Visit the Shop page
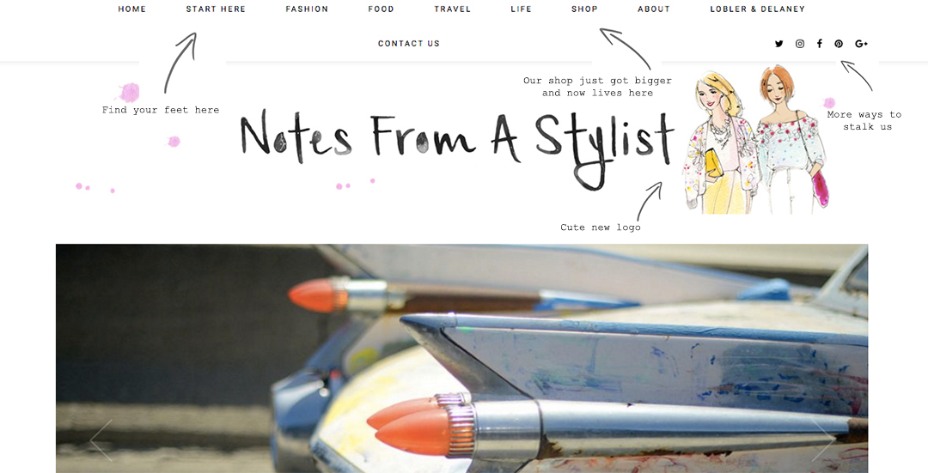Image resolution: width=928 pixels, height=473 pixels. 584,9
